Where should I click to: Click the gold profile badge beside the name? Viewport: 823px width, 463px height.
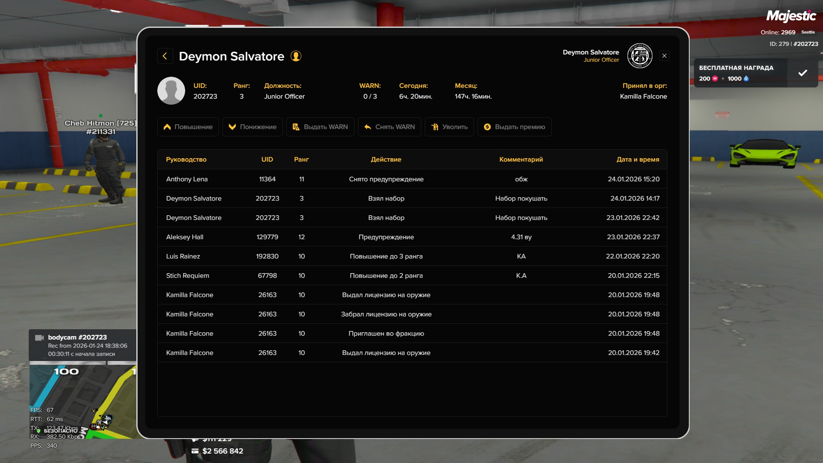coord(296,56)
